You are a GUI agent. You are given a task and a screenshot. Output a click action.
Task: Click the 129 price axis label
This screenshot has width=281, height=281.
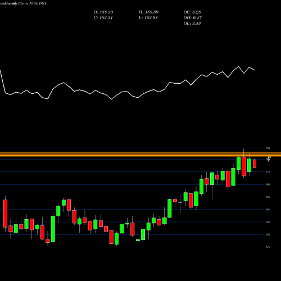pos(268,234)
